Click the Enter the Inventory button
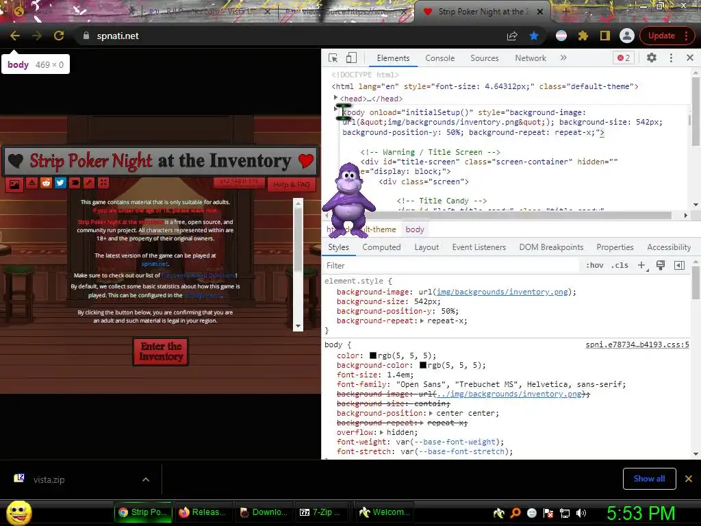This screenshot has height=526, width=701. coord(161,351)
